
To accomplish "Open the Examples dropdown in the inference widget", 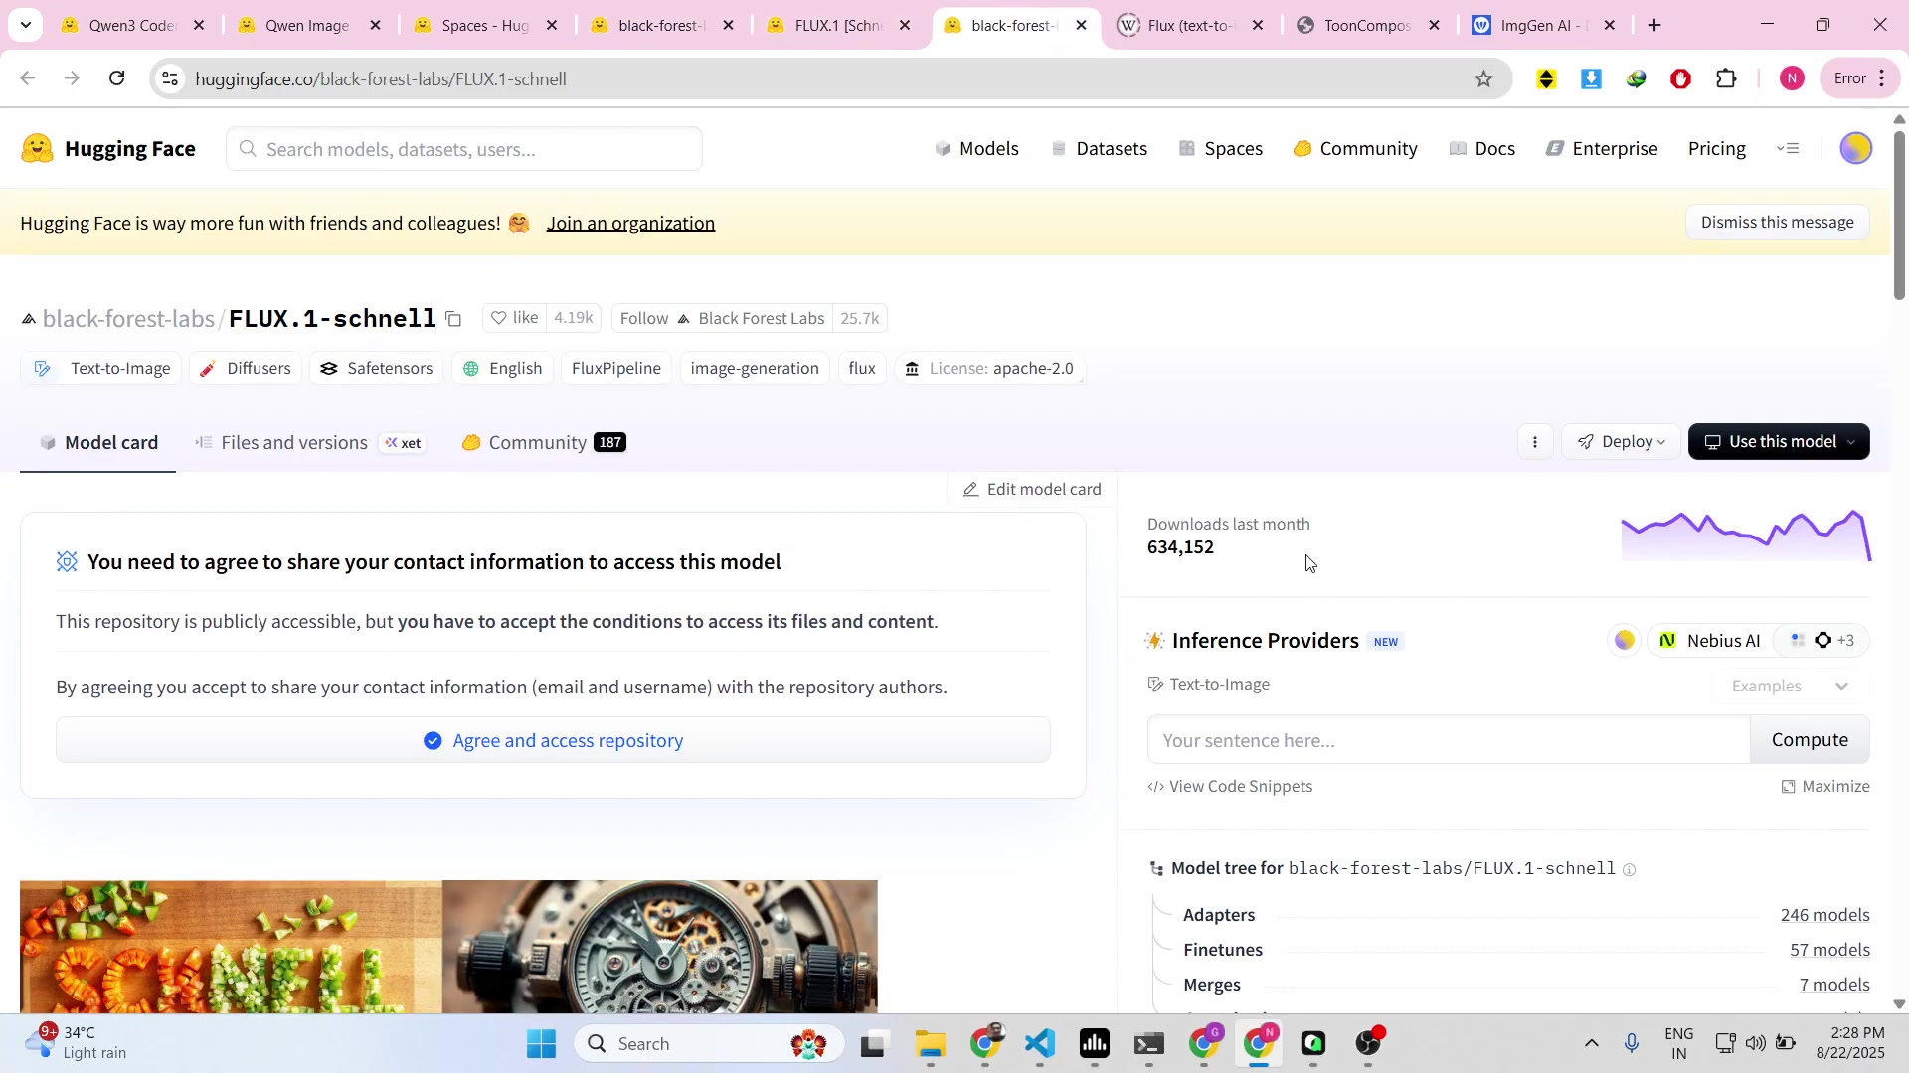I will 1790,687.
